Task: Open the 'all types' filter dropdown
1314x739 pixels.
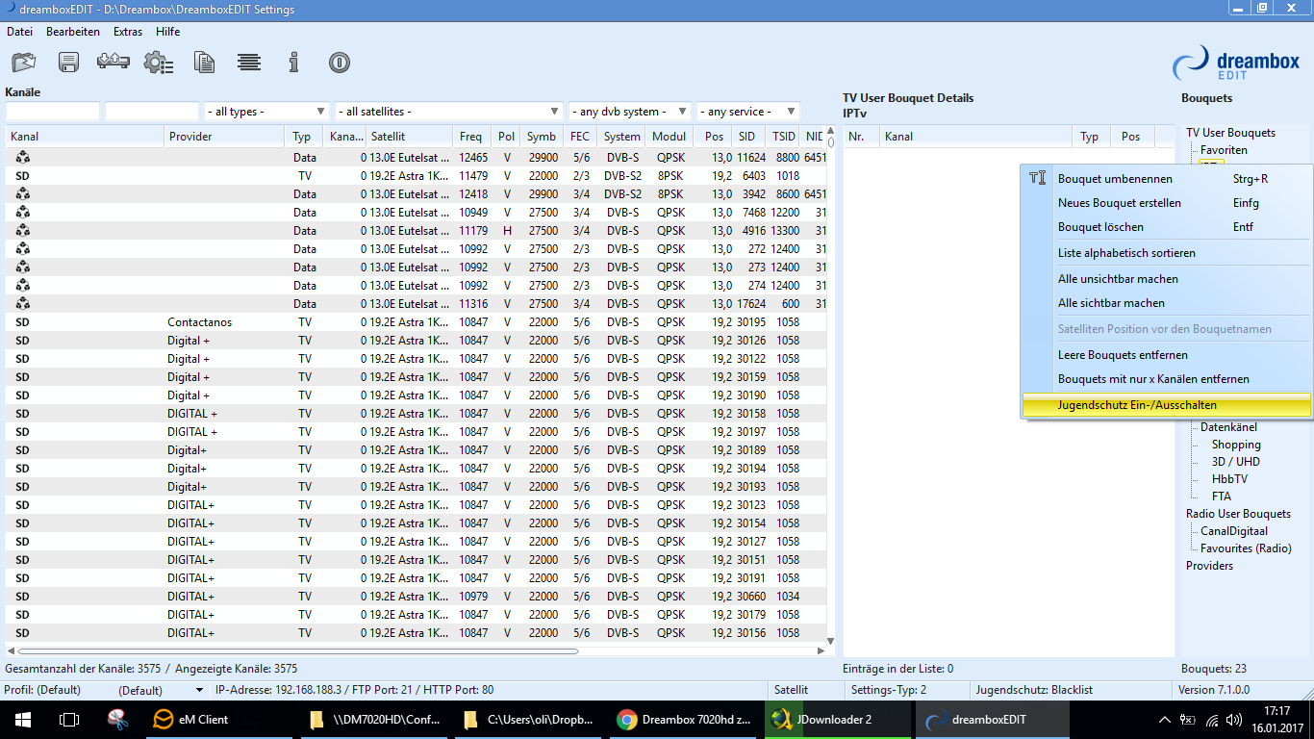Action: pyautogui.click(x=266, y=112)
